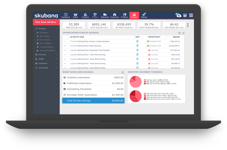Click info icon in row 4
Image resolution: width=227 pixels, height=150 pixels.
click(137, 54)
